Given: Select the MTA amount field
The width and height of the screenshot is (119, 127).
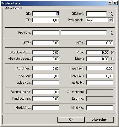Looking at the screenshot, I should [x=100, y=43].
